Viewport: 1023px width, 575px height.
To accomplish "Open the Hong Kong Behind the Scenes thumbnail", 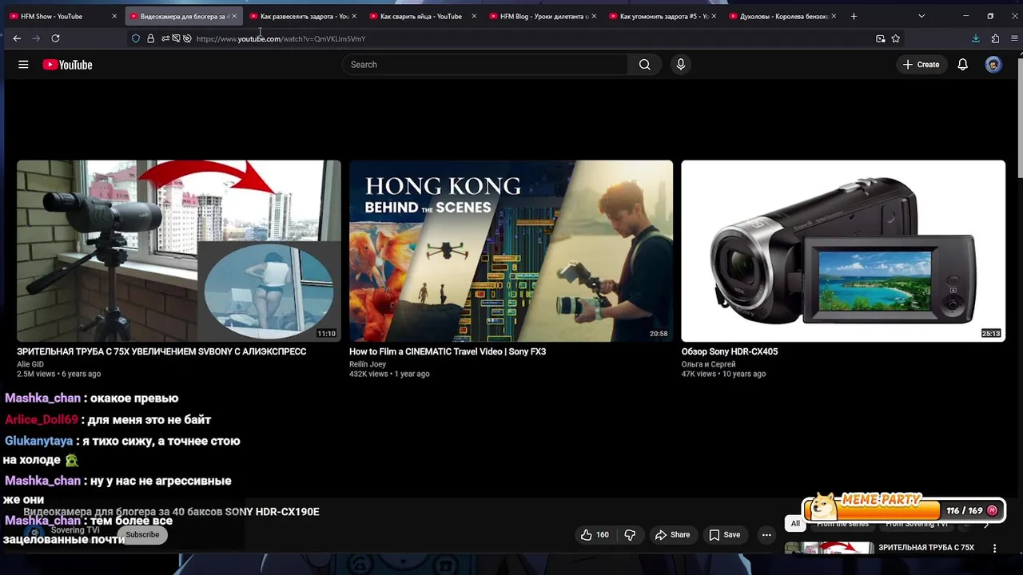I will point(511,251).
